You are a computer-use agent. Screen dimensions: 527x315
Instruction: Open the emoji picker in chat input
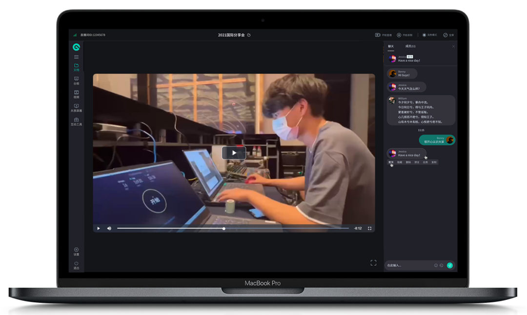(436, 265)
